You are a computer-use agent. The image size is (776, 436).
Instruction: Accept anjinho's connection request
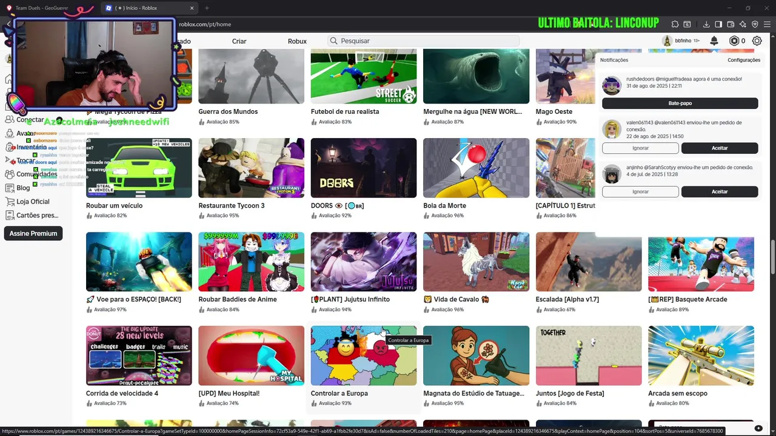pyautogui.click(x=720, y=192)
